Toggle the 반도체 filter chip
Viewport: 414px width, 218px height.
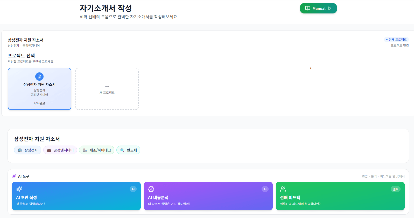(x=128, y=150)
